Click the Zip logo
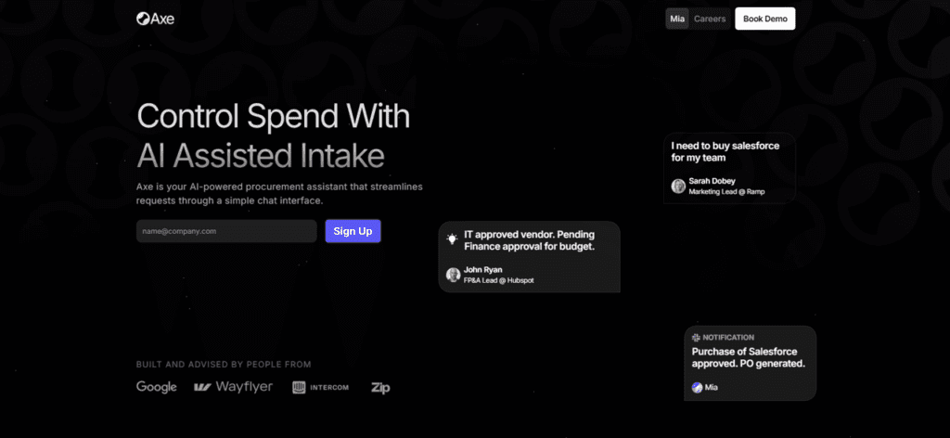950x438 pixels. 380,388
